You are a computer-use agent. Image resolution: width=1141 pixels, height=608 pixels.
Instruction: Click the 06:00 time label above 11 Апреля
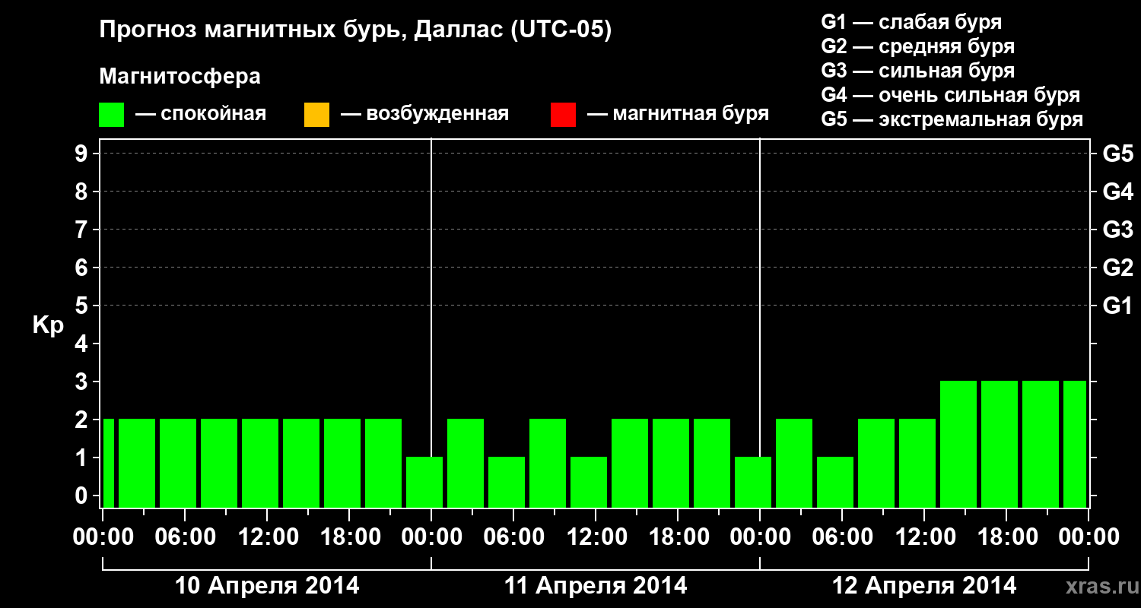(x=513, y=537)
